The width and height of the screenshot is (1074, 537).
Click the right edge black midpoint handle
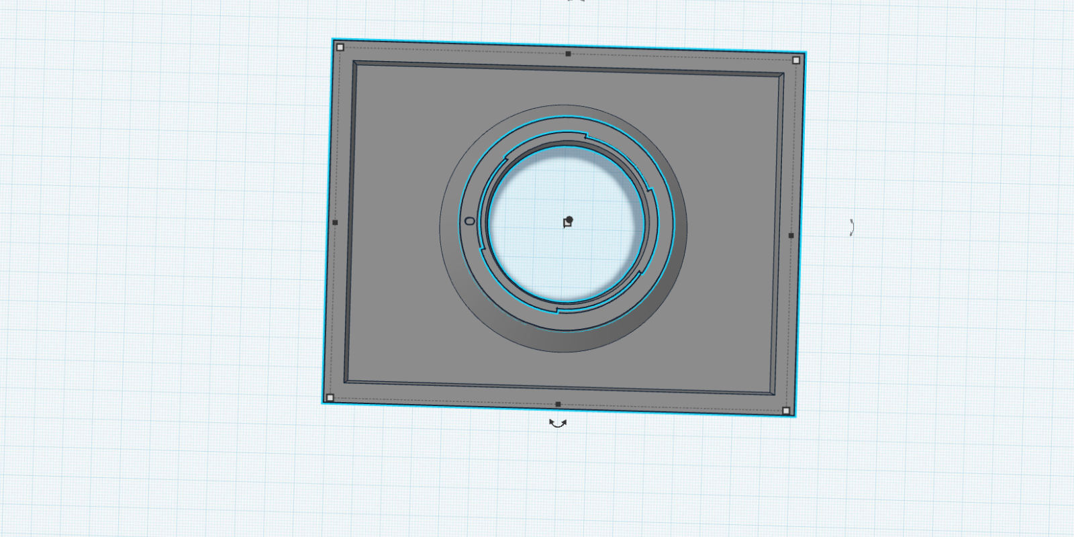(x=791, y=236)
